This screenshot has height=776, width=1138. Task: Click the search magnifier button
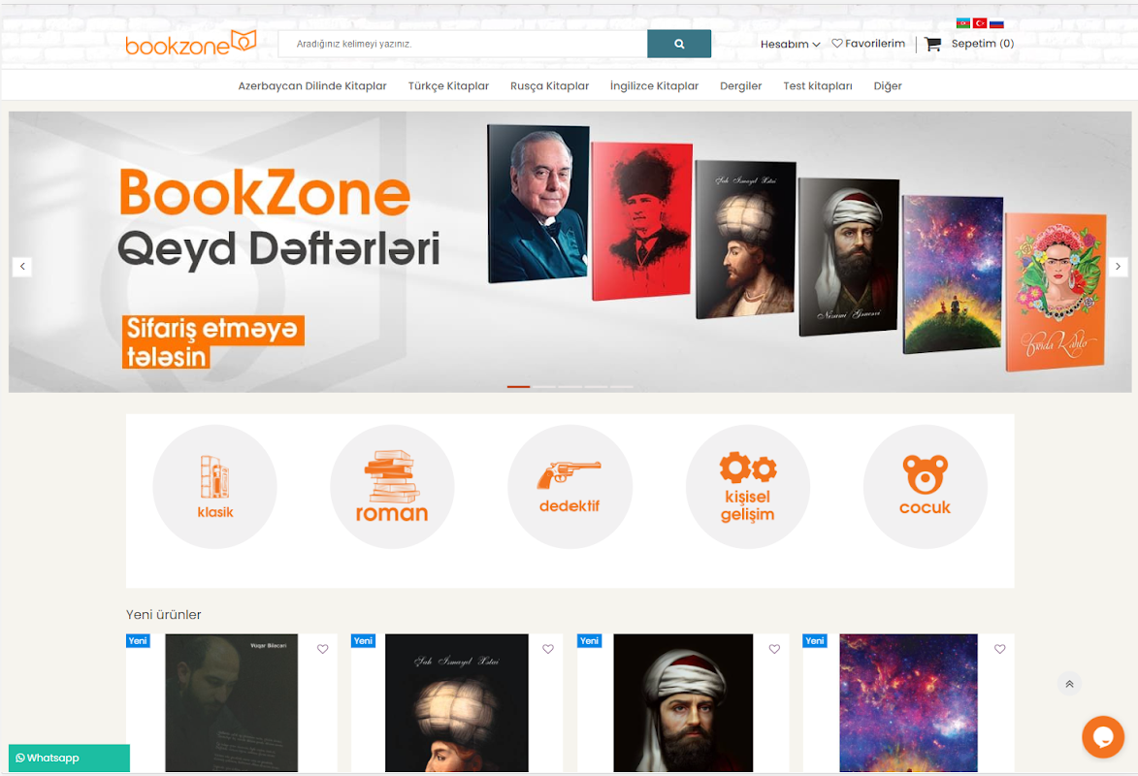[x=678, y=44]
